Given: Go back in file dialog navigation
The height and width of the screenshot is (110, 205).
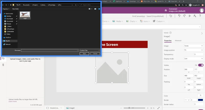Looking at the screenshot, I should (x=3, y=5).
